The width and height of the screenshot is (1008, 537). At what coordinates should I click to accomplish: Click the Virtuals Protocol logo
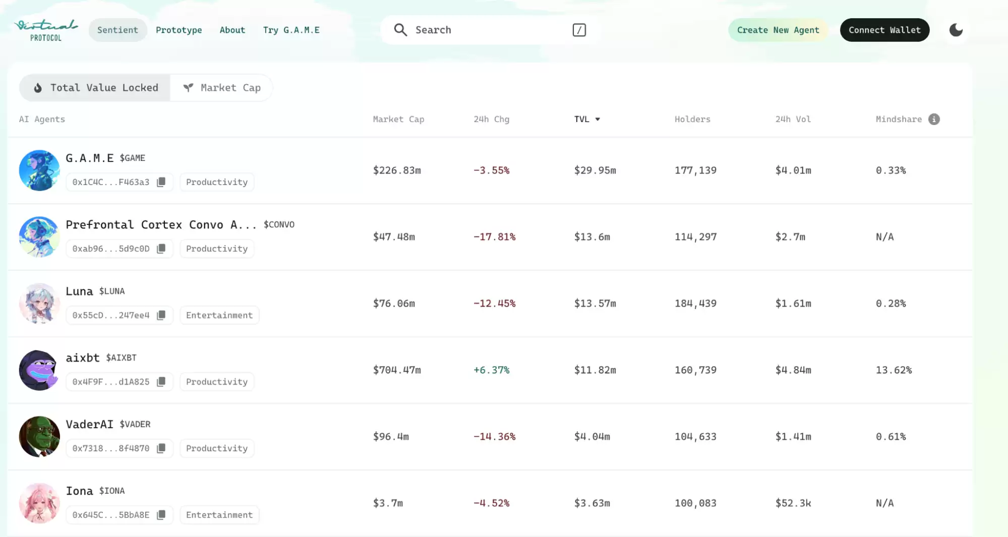[x=46, y=30]
